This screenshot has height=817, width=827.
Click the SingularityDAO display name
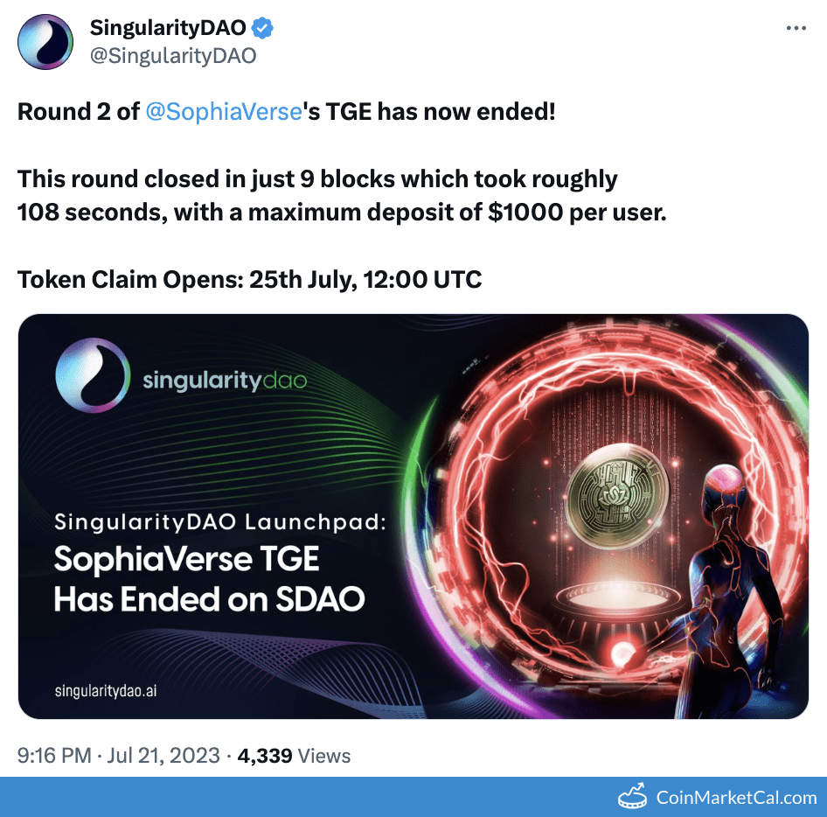coord(168,28)
